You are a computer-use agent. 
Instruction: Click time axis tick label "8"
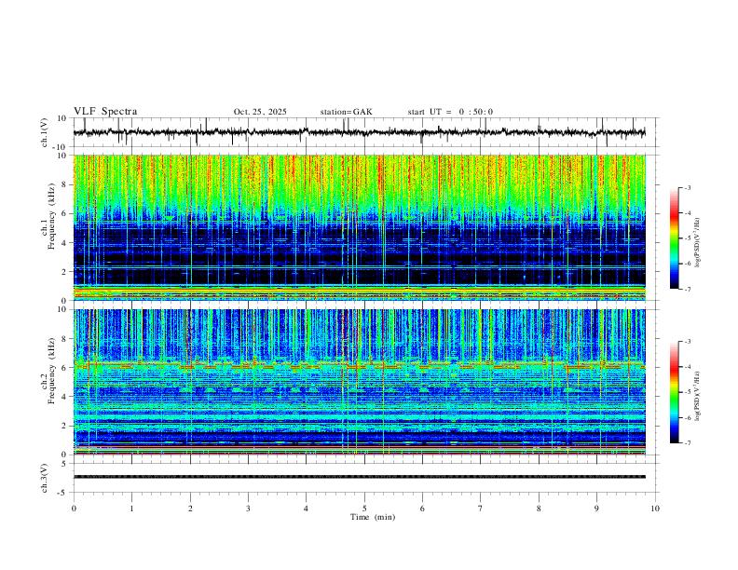(x=539, y=509)
